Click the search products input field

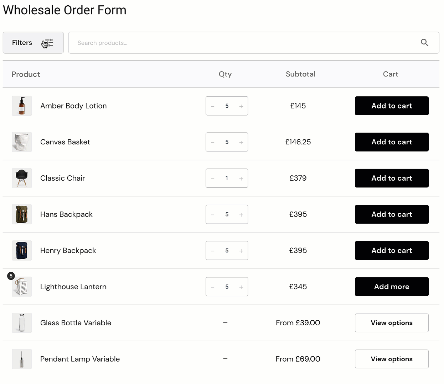[214, 42]
